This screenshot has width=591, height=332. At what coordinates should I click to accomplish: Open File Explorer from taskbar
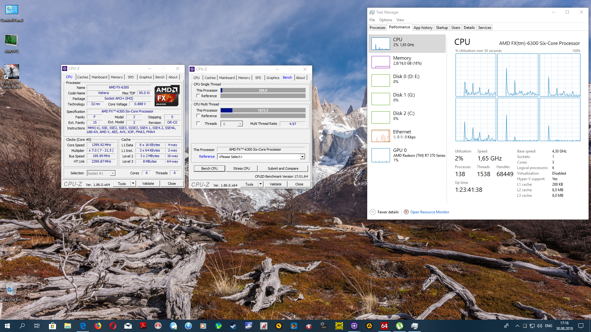click(x=67, y=326)
